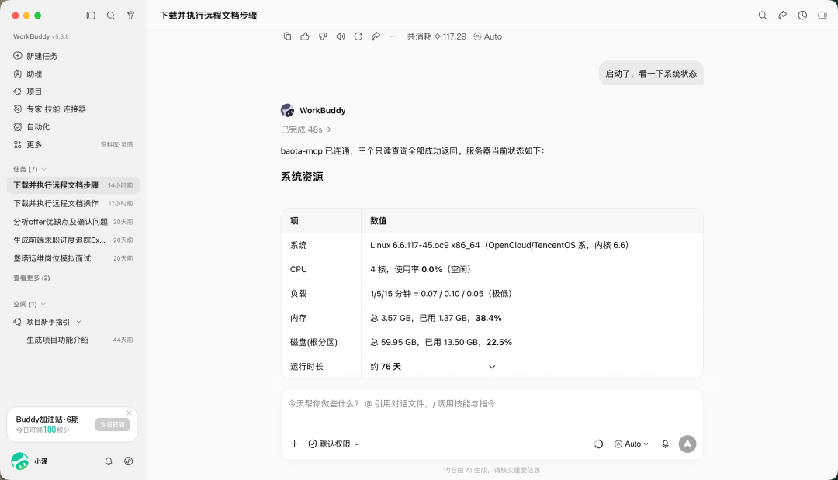Close the Buddy加油站 promo card
The image size is (838, 480).
pos(129,413)
